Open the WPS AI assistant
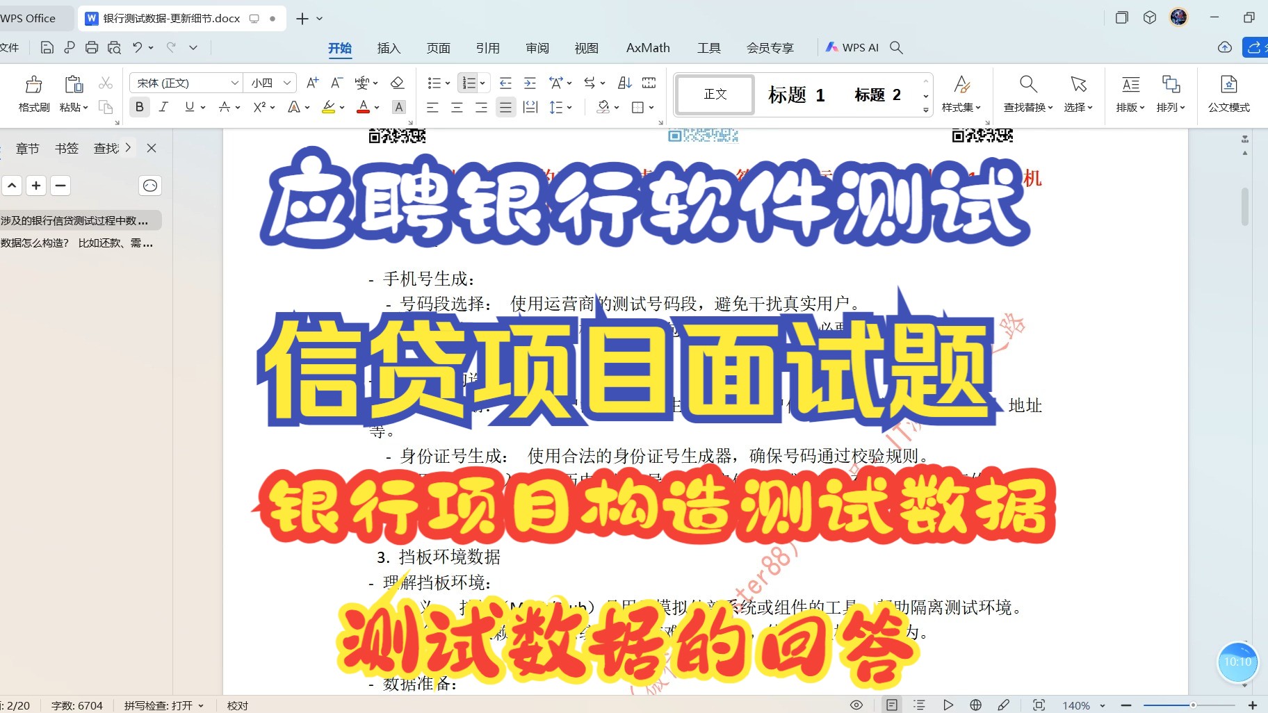Image resolution: width=1268 pixels, height=713 pixels. 852,47
